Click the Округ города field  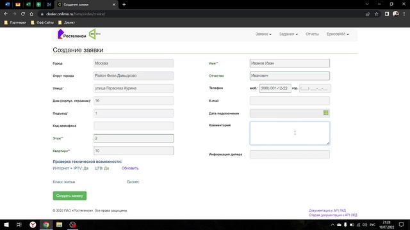click(134, 75)
